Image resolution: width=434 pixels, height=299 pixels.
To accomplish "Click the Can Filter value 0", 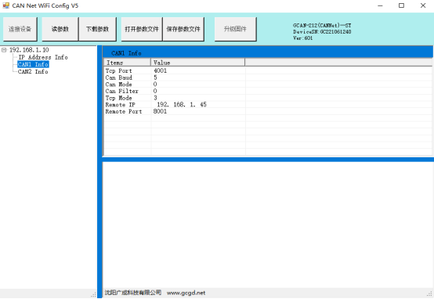I will click(x=155, y=92).
